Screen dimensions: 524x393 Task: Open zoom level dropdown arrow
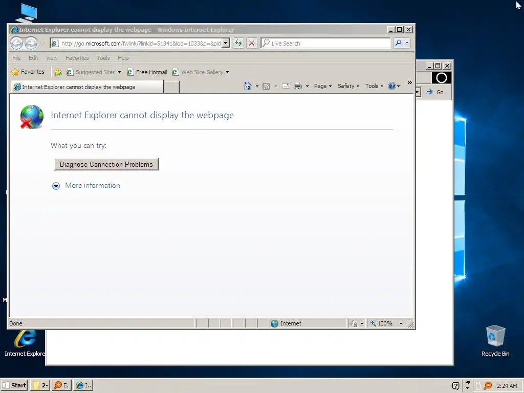pos(401,323)
